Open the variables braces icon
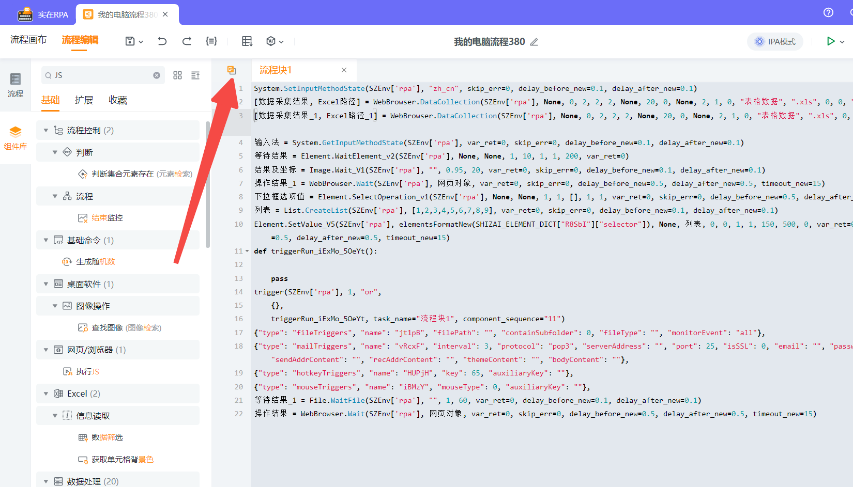The height and width of the screenshot is (487, 853). pos(211,41)
